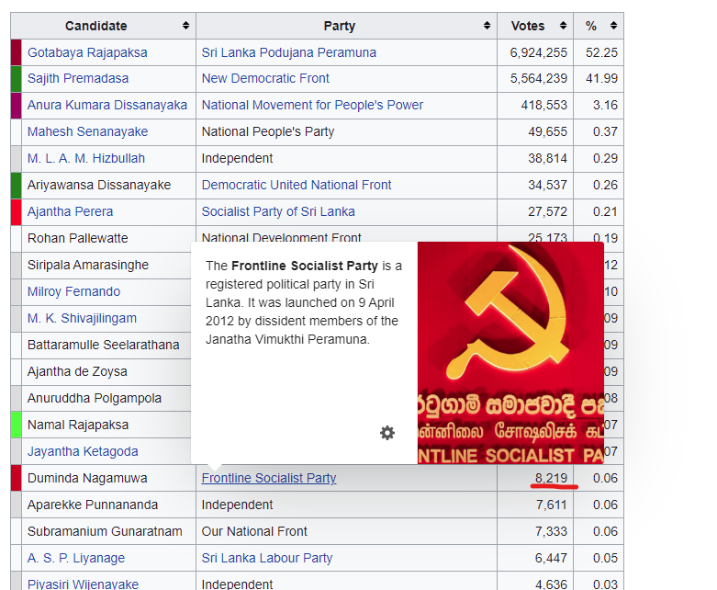Image resolution: width=717 pixels, height=590 pixels.
Task: Open Jayantha Ketagoda link
Action: (x=83, y=451)
